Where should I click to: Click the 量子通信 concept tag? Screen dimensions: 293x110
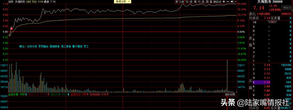(77, 46)
